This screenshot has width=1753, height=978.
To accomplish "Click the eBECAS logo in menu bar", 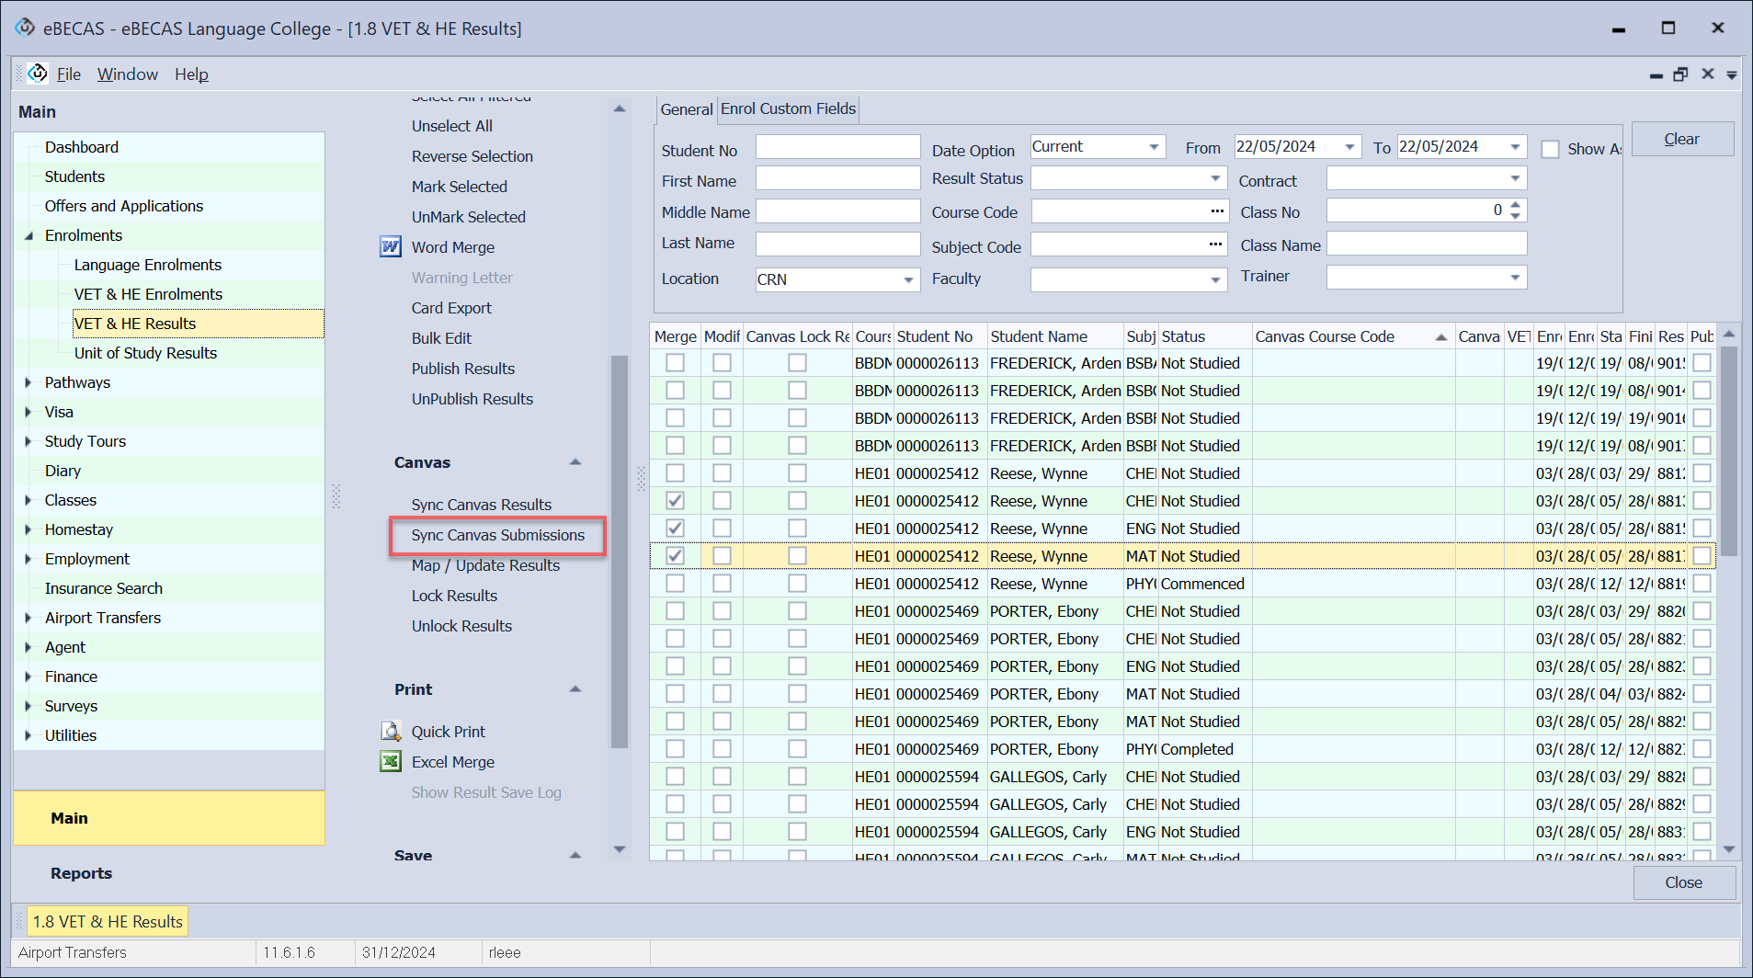I will [x=38, y=74].
